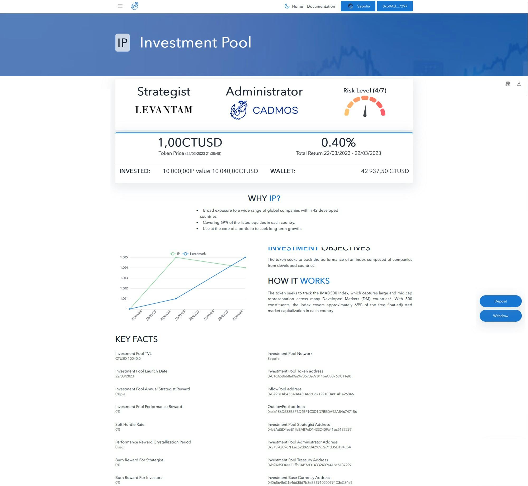Viewport: 528px width, 486px height.
Task: Click the Withdraw button
Action: (x=501, y=316)
